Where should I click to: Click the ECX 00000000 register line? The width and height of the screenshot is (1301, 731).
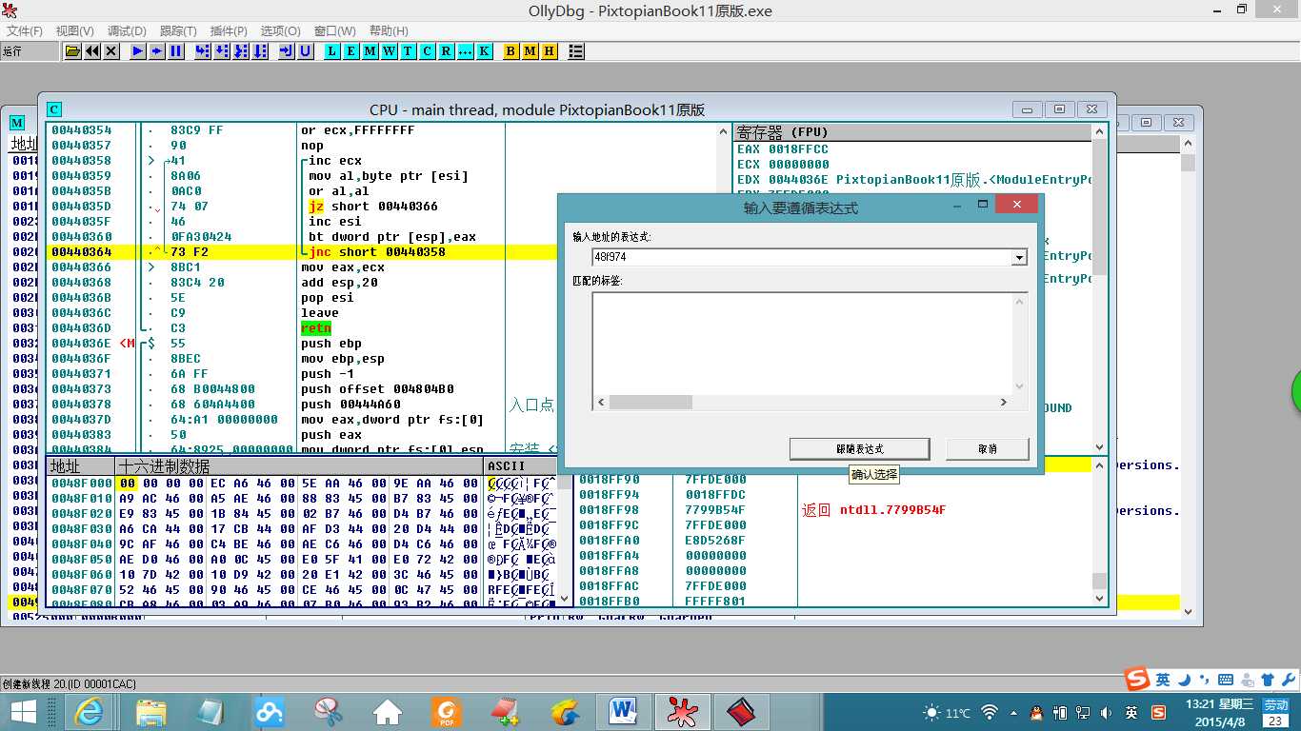pyautogui.click(x=783, y=165)
